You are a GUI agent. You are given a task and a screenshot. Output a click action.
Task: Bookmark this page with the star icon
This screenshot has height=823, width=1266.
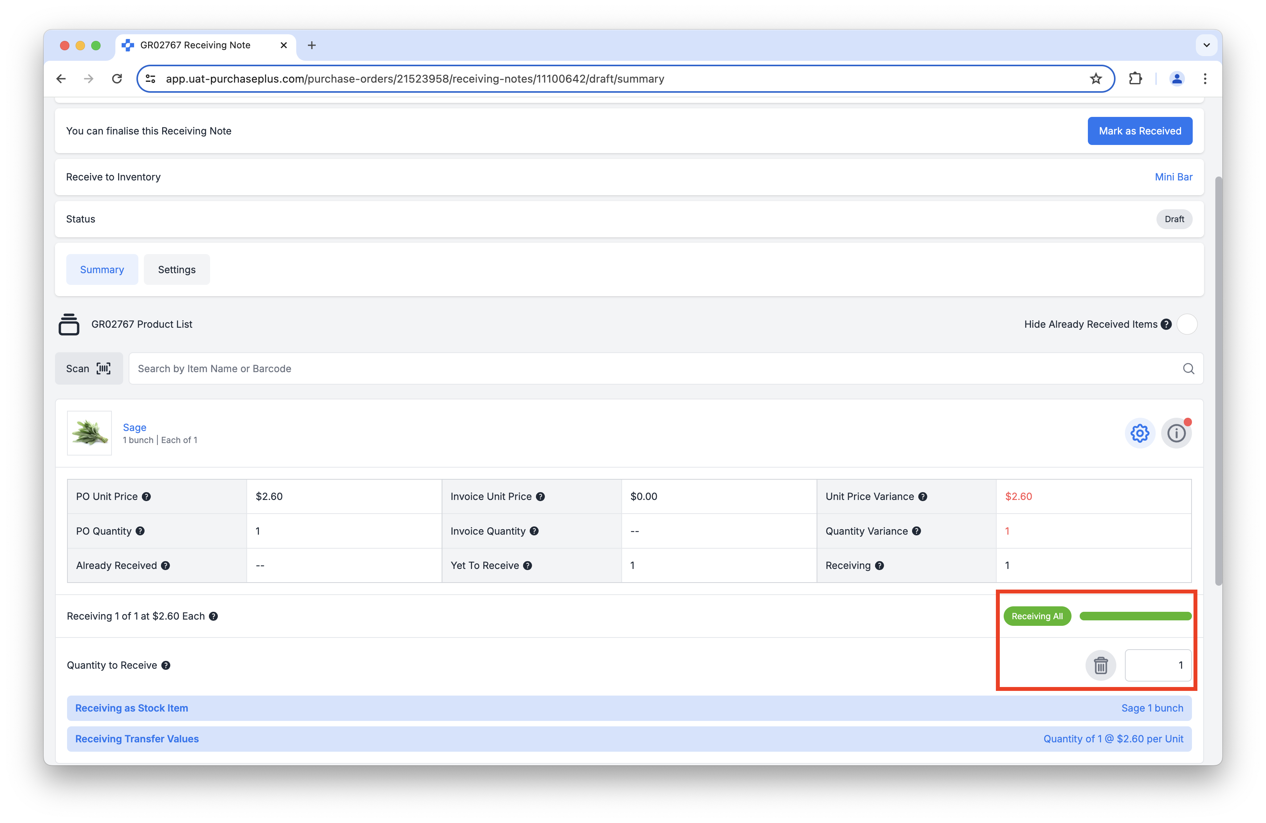(x=1096, y=79)
